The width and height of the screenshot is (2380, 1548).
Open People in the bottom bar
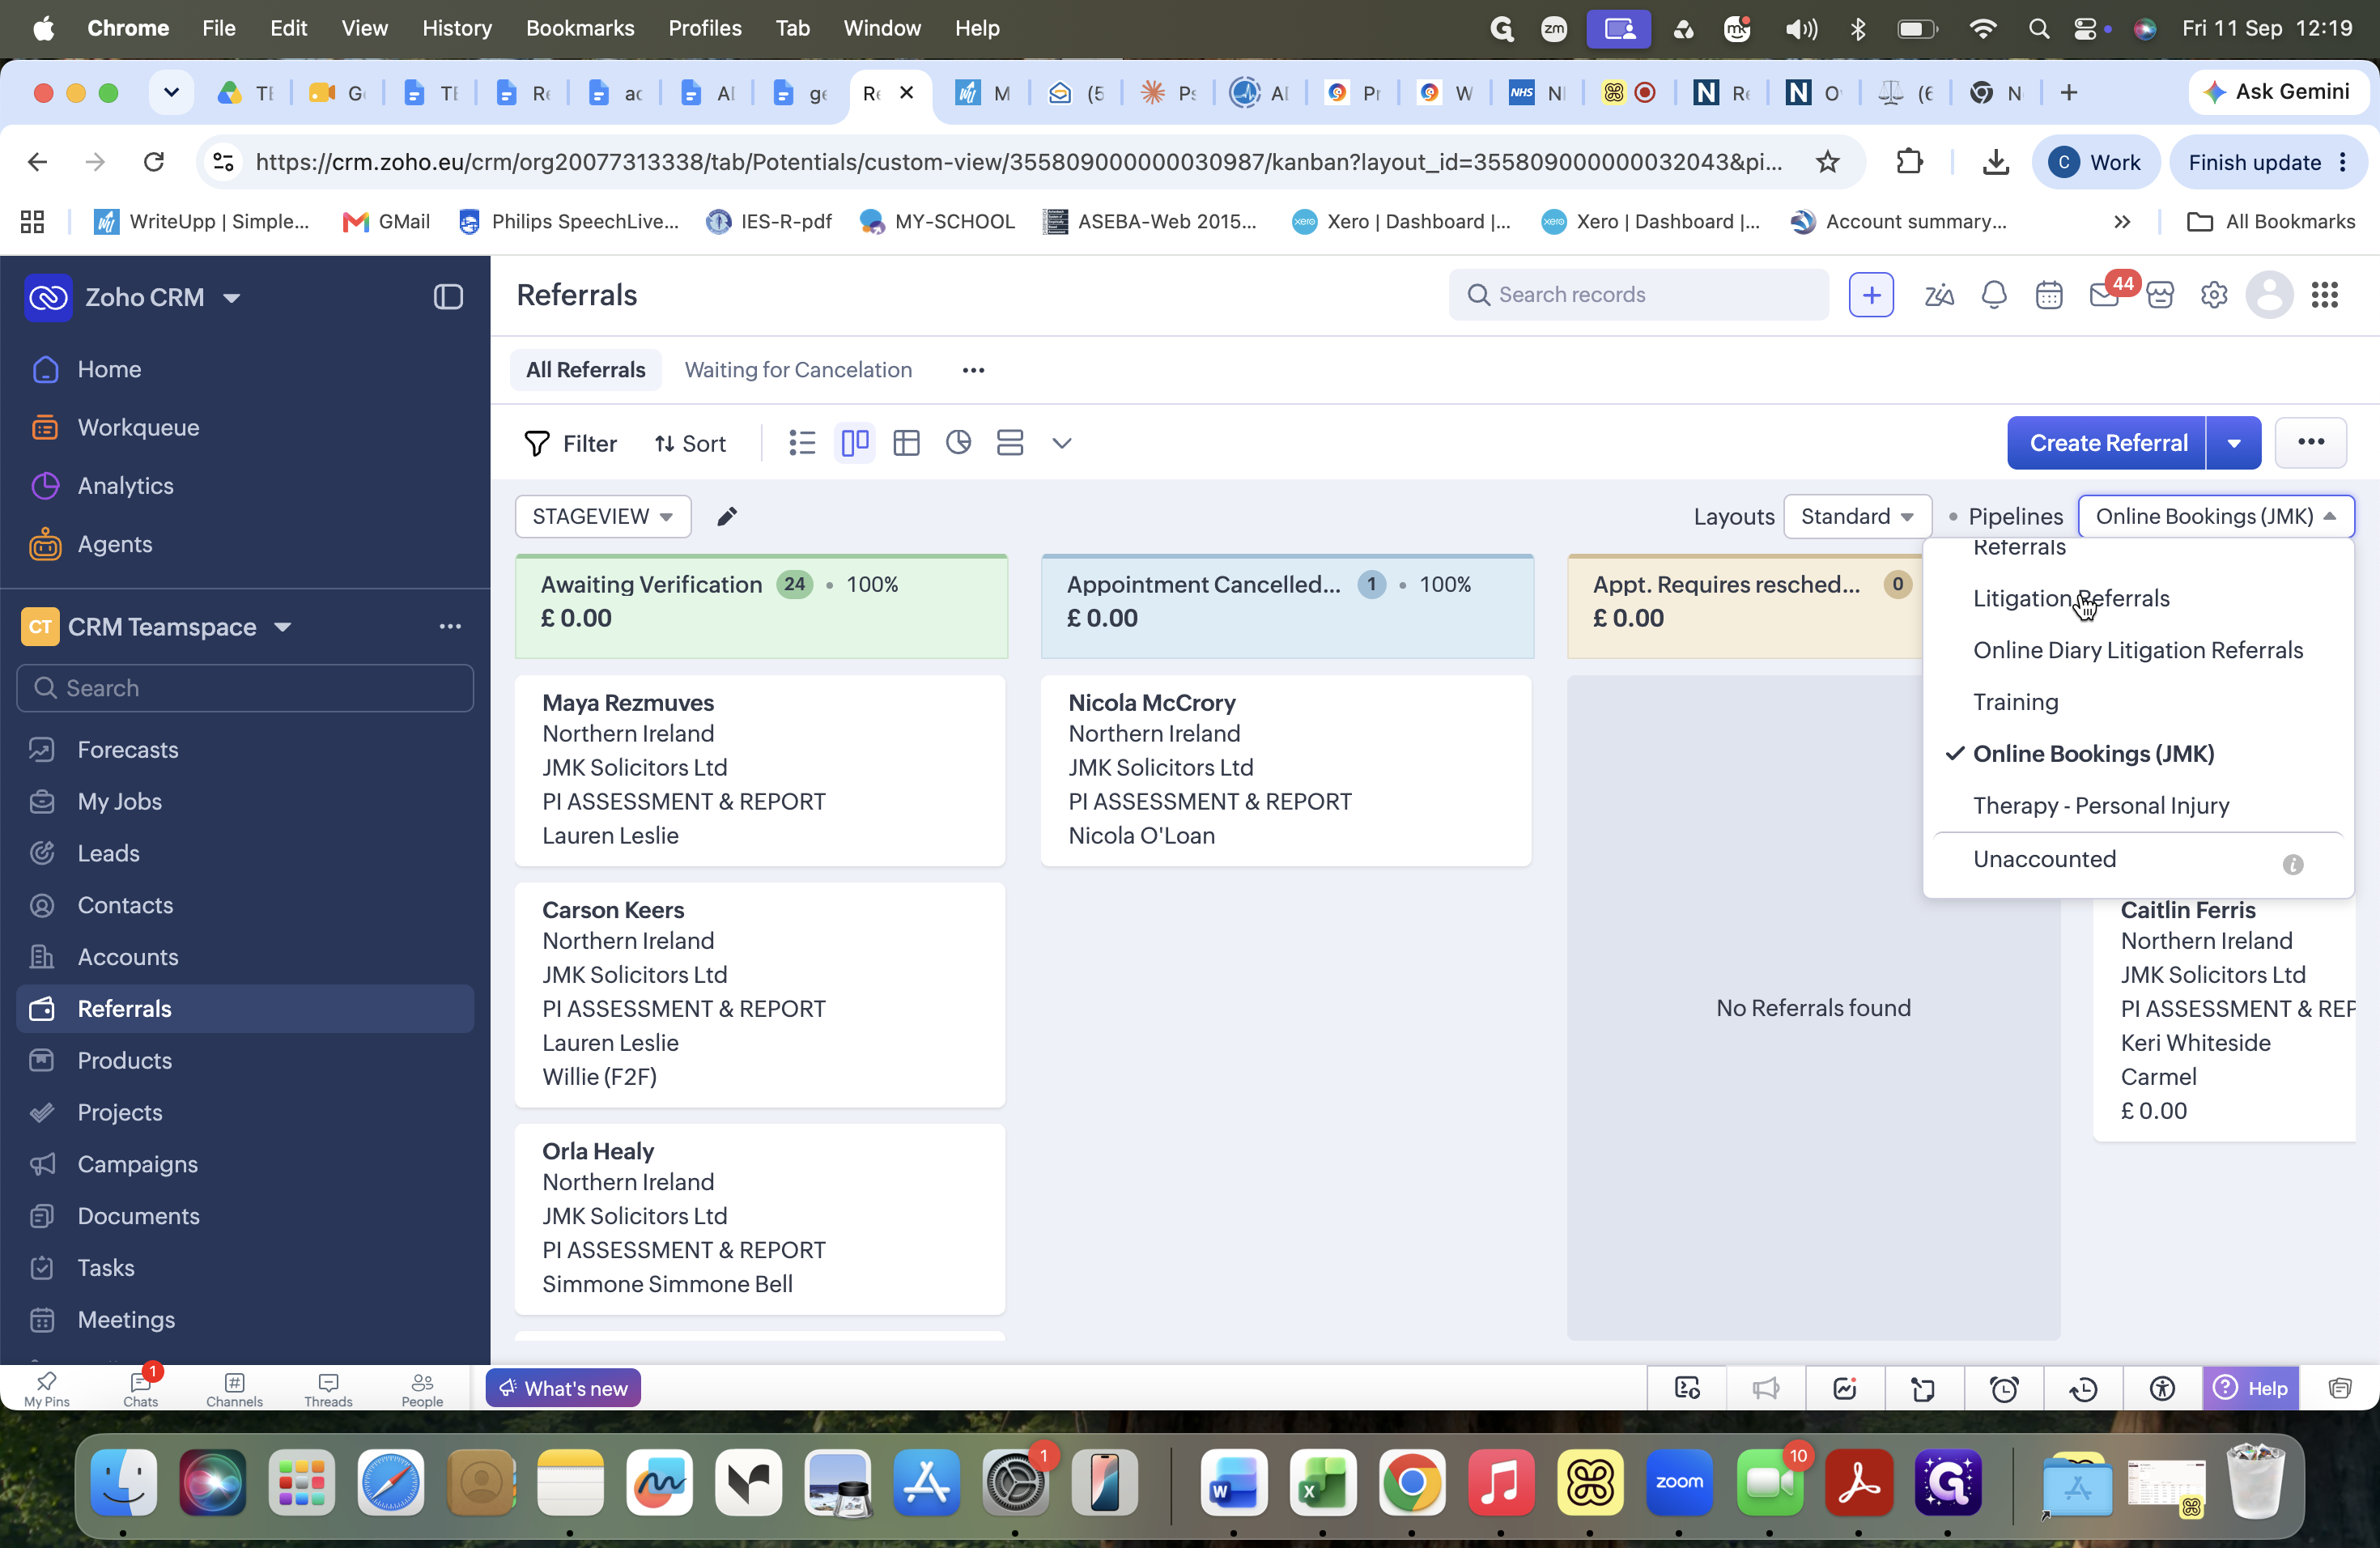(422, 1389)
